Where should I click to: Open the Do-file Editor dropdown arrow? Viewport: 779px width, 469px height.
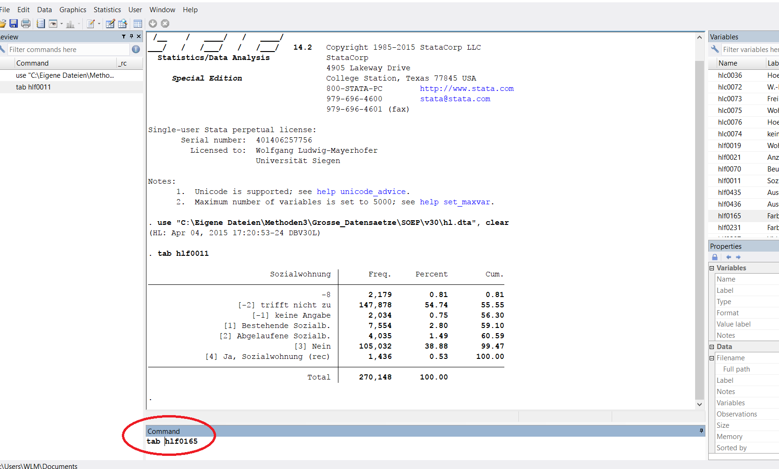pyautogui.click(x=99, y=23)
